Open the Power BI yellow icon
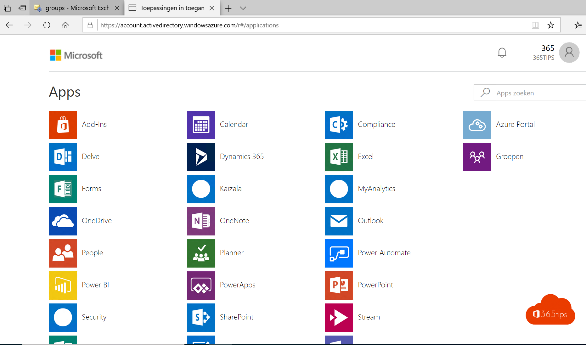Image resolution: width=586 pixels, height=345 pixels. click(x=63, y=286)
